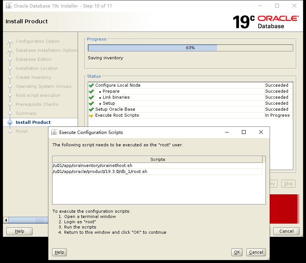Select Create Inventory step in sidebar
The image size is (306, 263).
(33, 77)
